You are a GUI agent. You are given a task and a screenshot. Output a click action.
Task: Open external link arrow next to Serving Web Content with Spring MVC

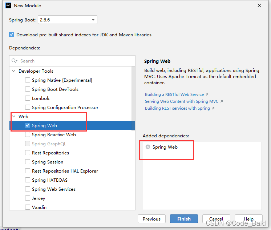222,101
